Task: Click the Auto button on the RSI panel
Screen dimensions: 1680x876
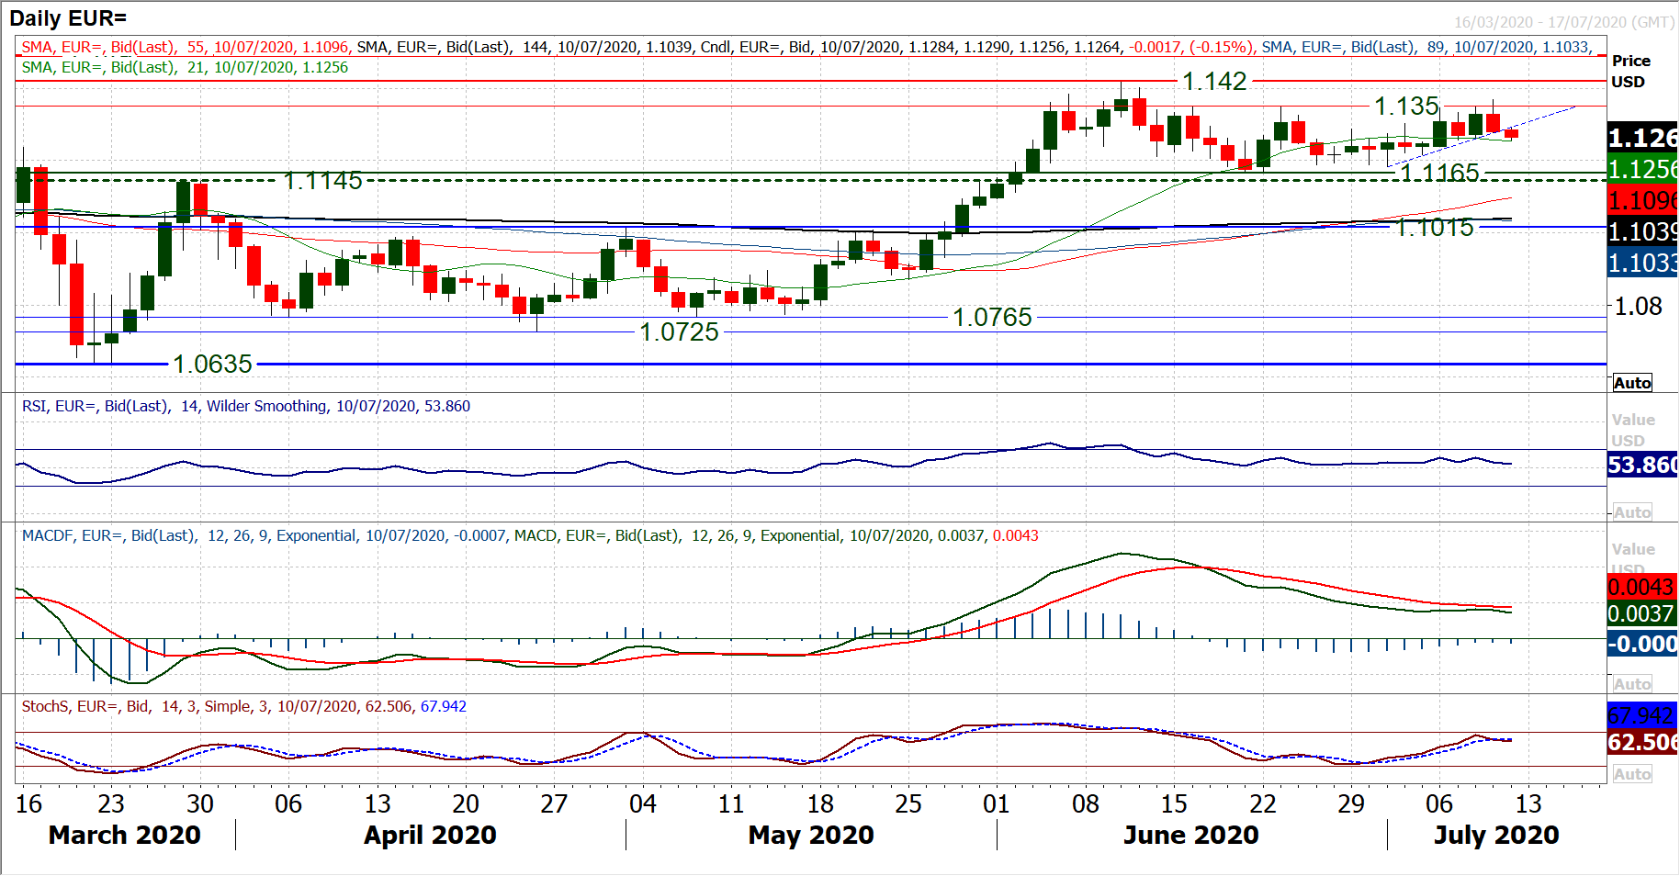Action: 1631,512
